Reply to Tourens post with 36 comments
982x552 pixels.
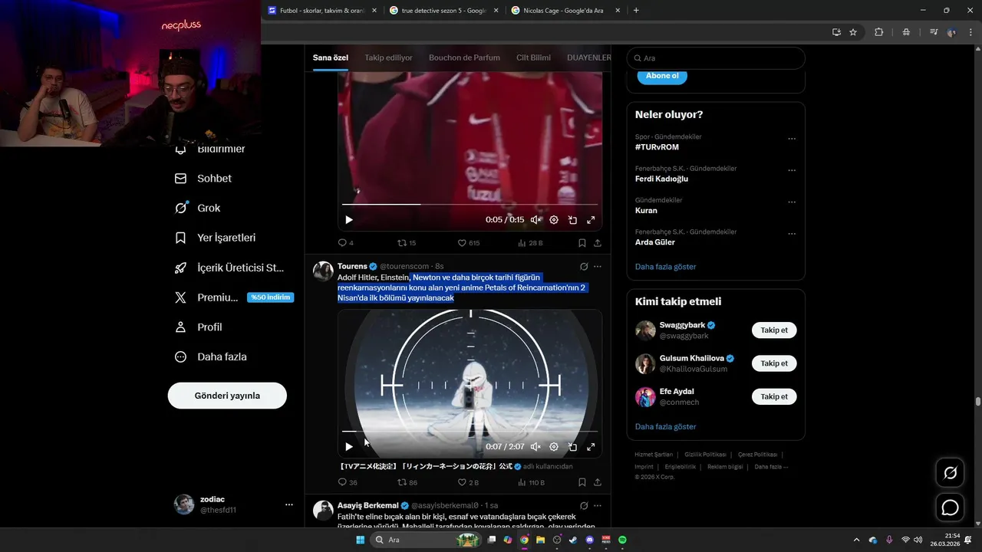(x=348, y=482)
